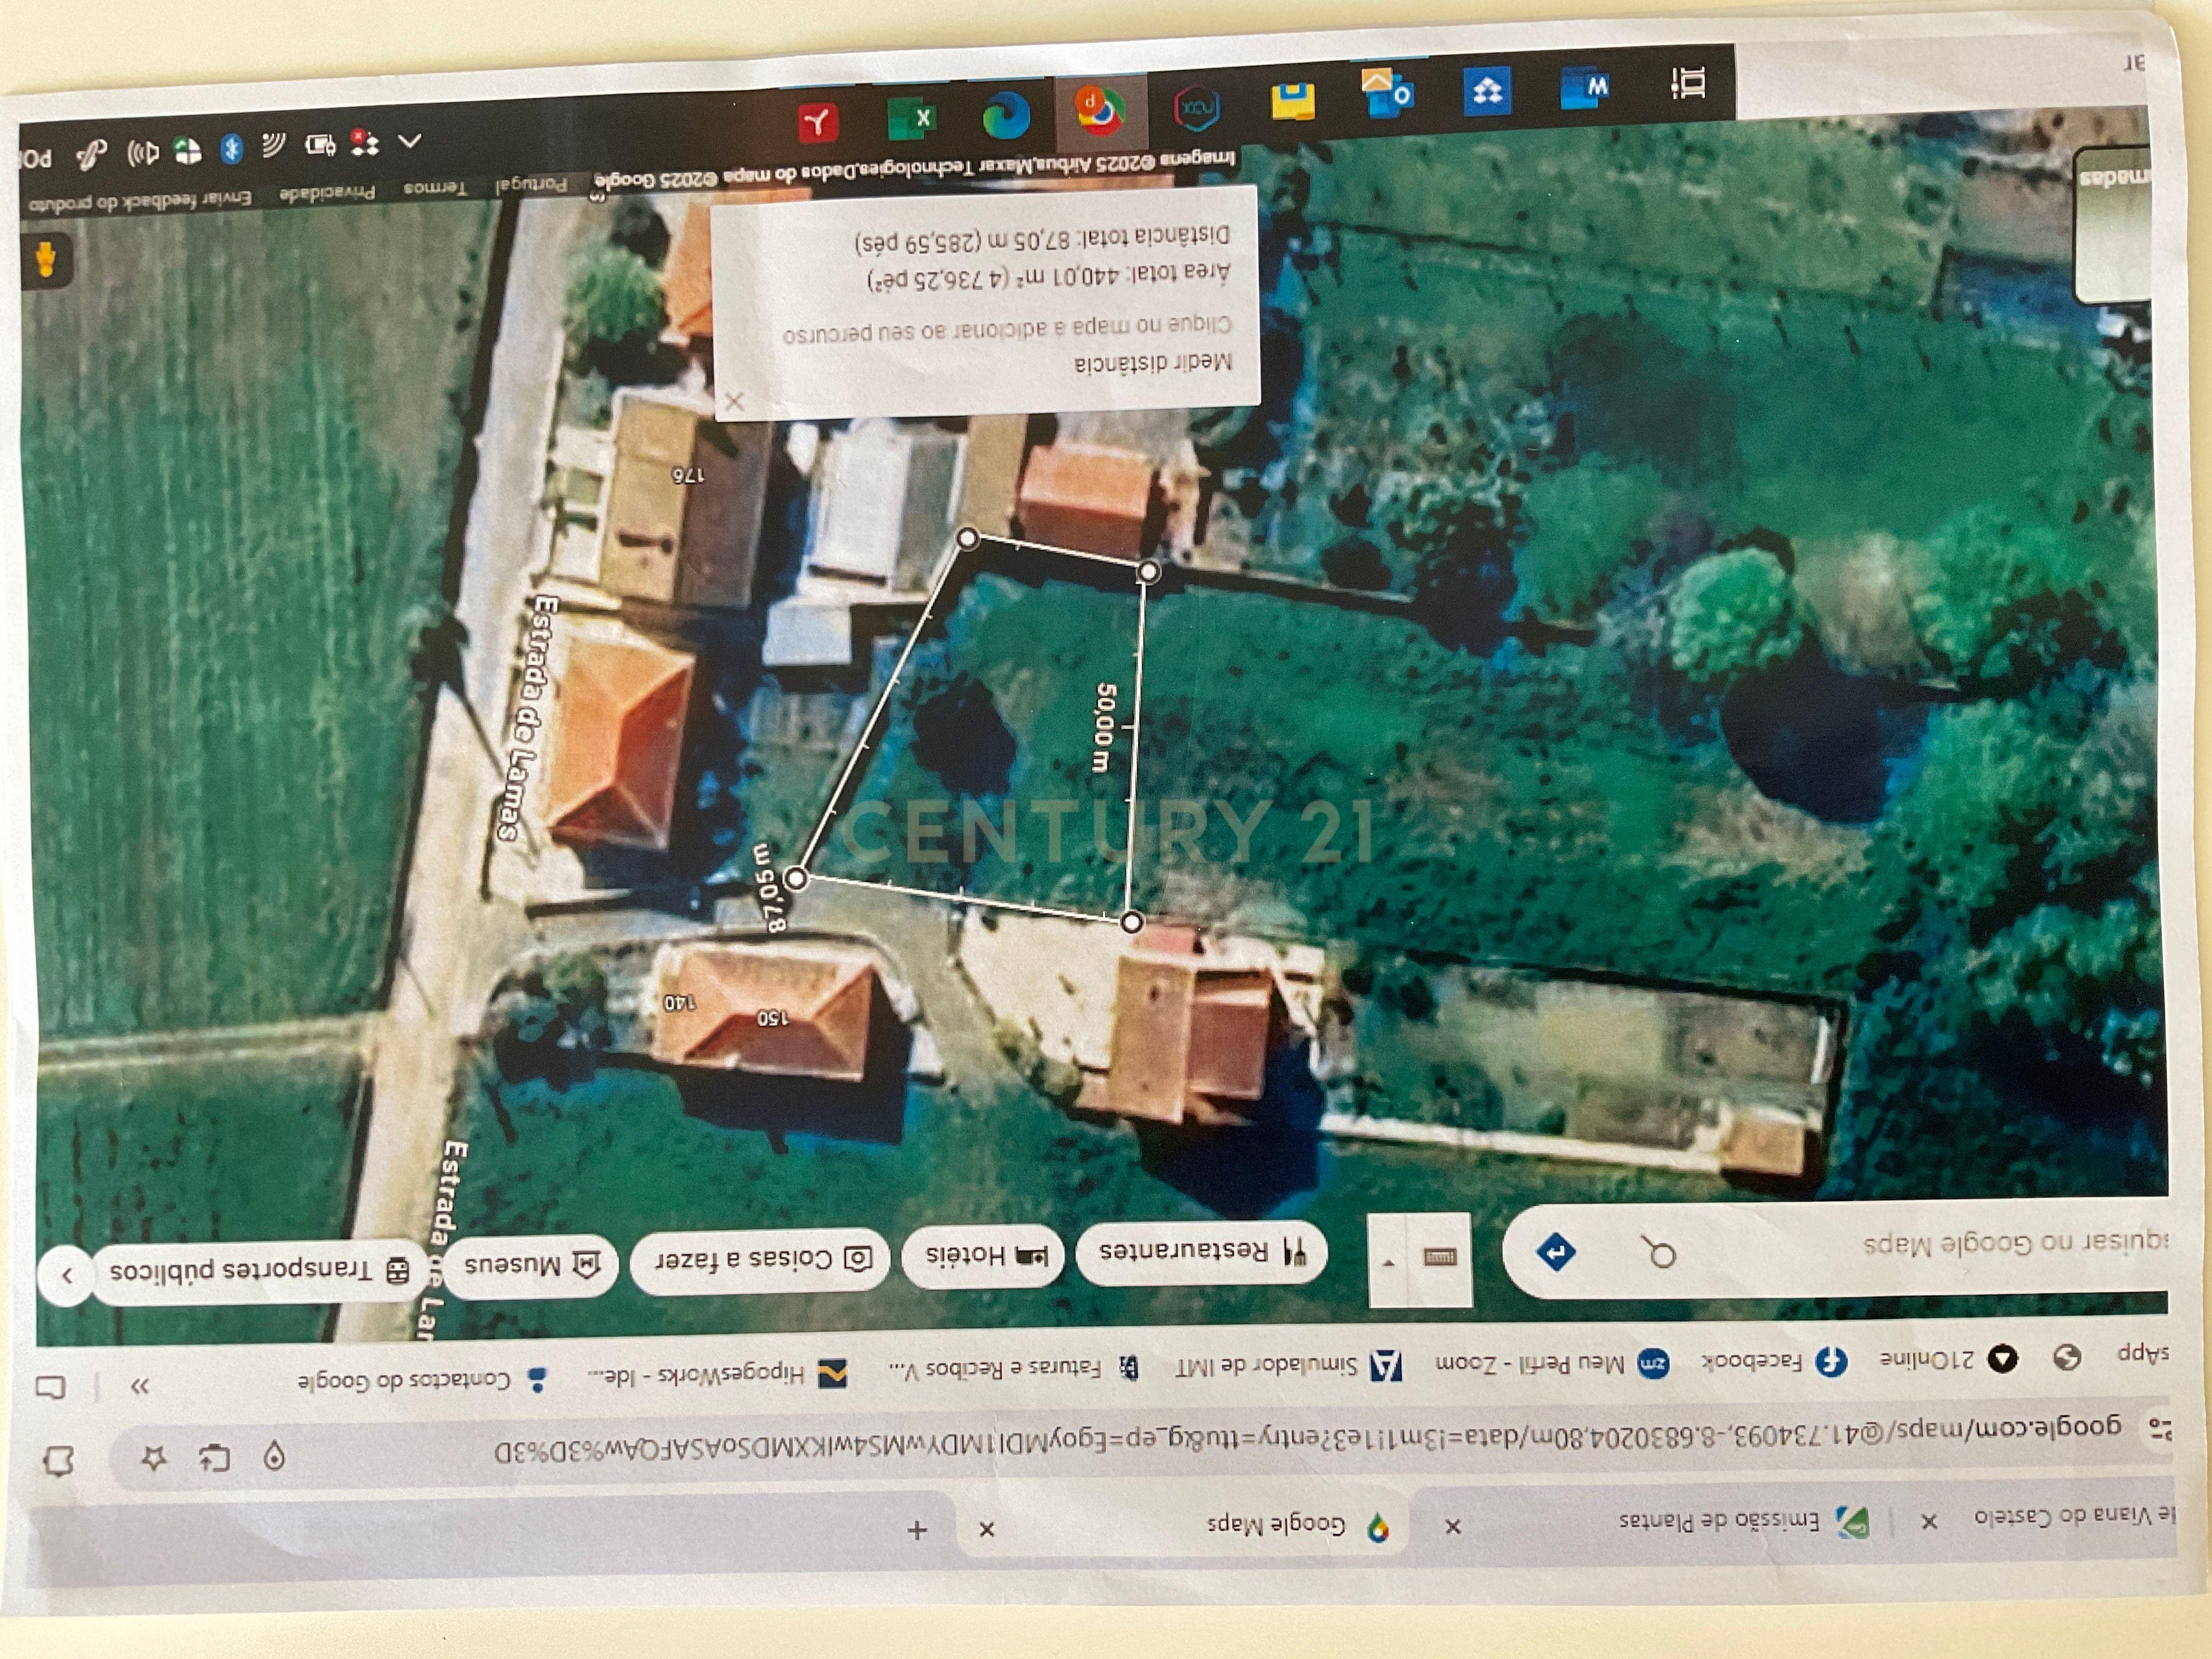The width and height of the screenshot is (2212, 1659).
Task: Open Excel from the taskbar
Action: [913, 118]
